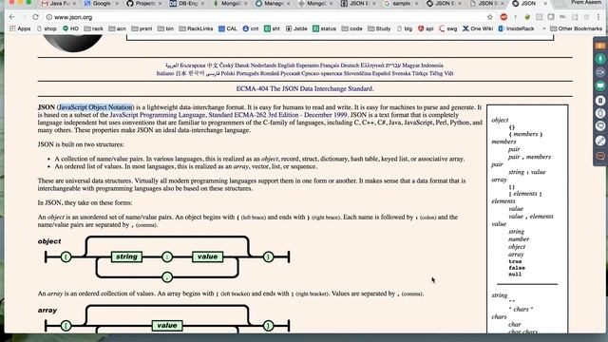Screen dimensions: 608x342
Task: Collapse the recorder toolbar with orange arrow
Action: [600, 46]
